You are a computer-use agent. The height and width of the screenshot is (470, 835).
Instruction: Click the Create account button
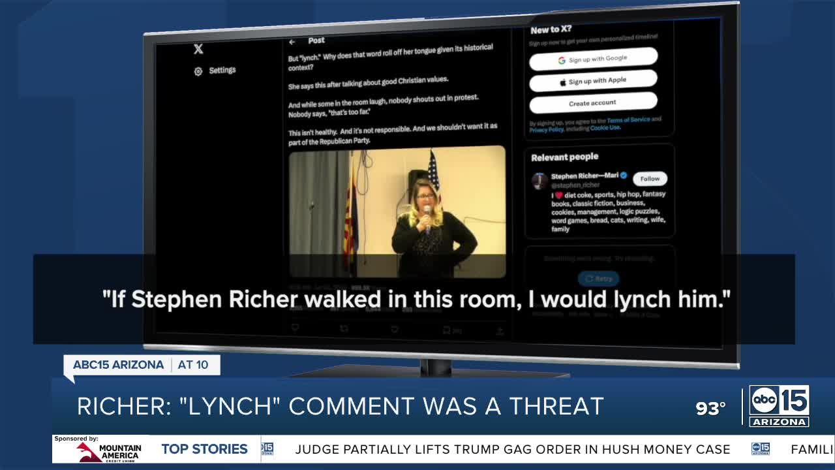pos(592,103)
